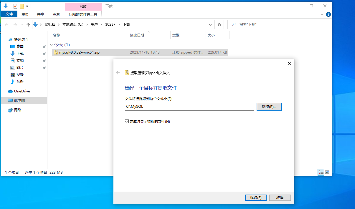Click the 229,017 KB size cell
355x209 pixels.
[217, 52]
